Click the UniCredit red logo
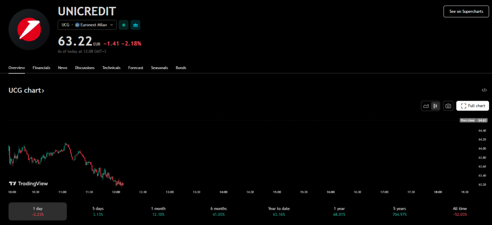492x225 pixels. point(29,30)
